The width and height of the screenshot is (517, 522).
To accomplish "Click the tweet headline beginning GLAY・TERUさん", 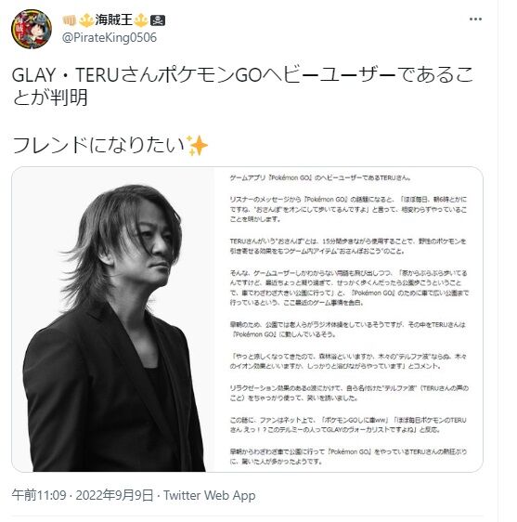I will [x=242, y=85].
